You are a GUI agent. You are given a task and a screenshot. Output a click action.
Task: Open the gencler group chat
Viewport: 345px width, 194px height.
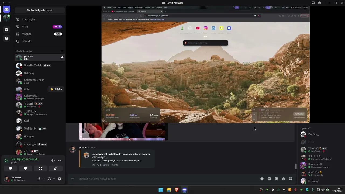(40, 57)
